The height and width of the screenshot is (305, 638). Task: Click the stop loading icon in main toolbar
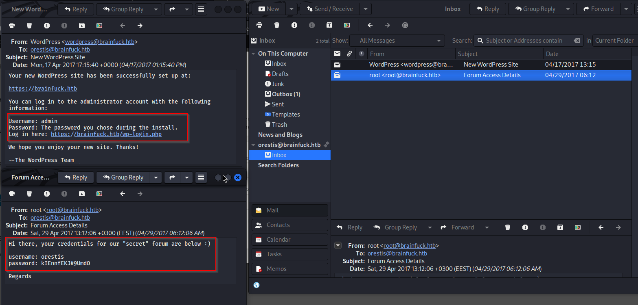(405, 25)
